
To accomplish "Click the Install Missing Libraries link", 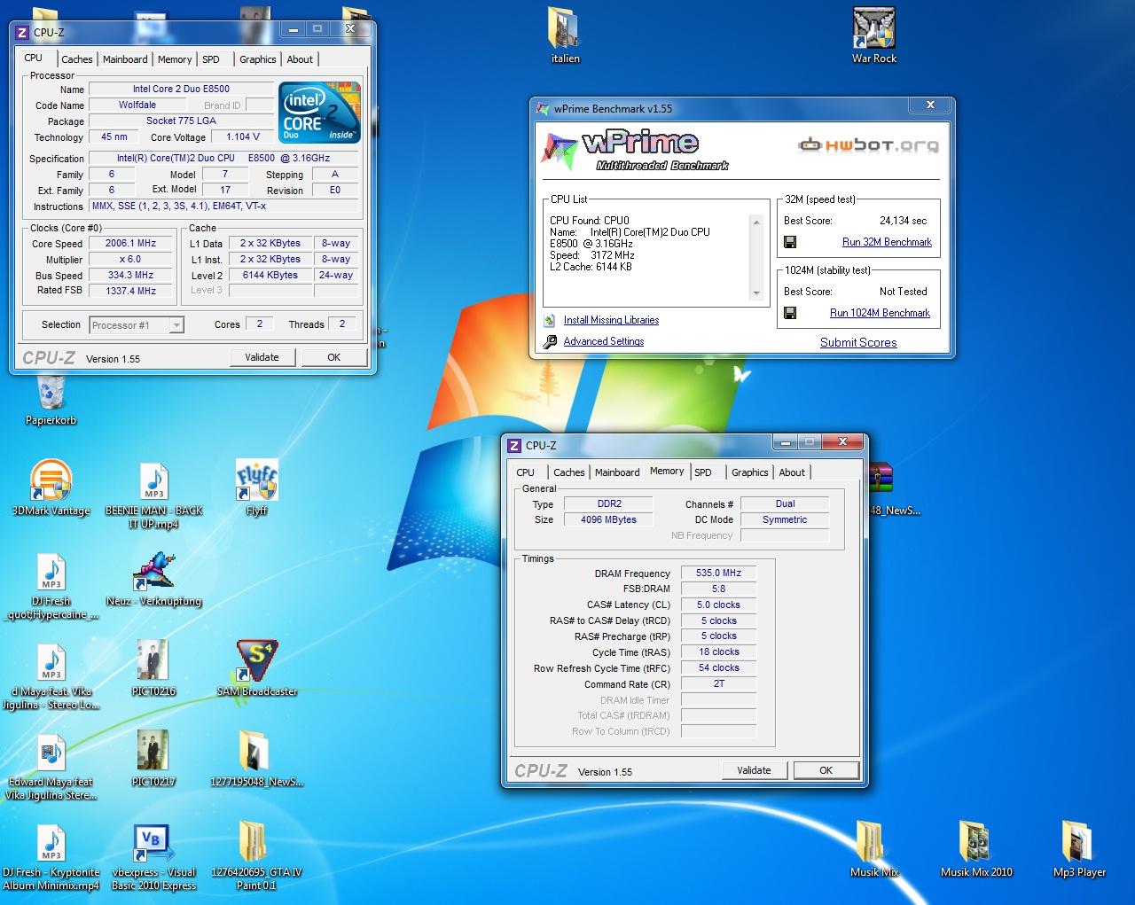I will click(611, 320).
